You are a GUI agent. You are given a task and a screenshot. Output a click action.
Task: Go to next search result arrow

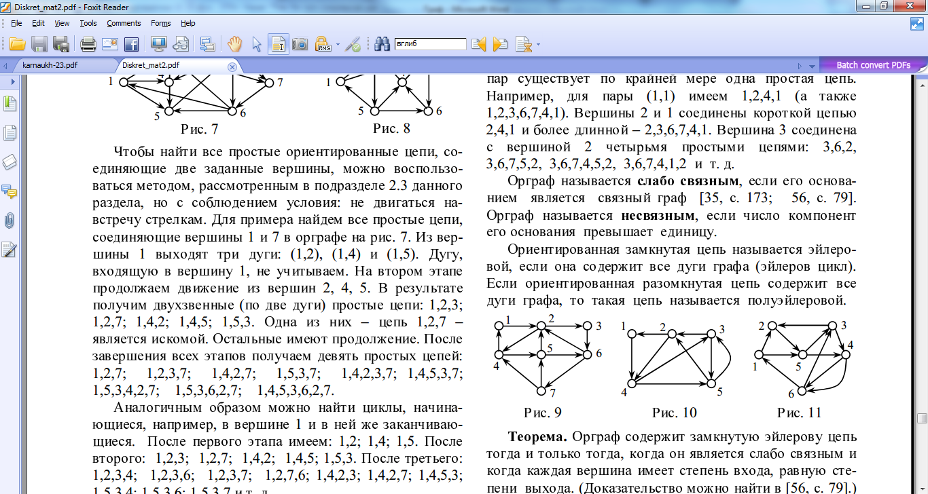tap(501, 45)
